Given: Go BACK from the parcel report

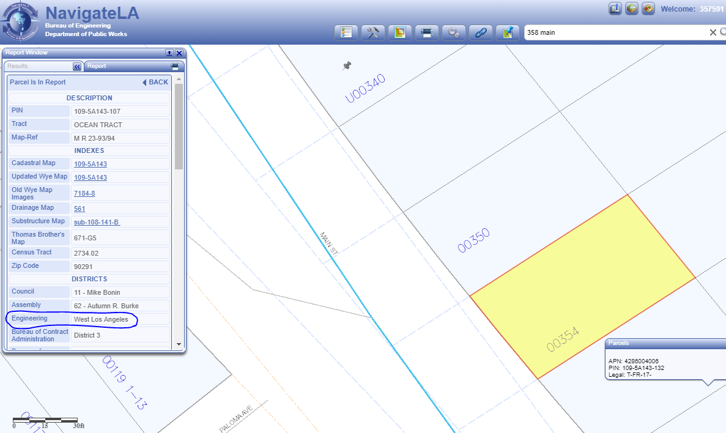Looking at the screenshot, I should pyautogui.click(x=155, y=82).
